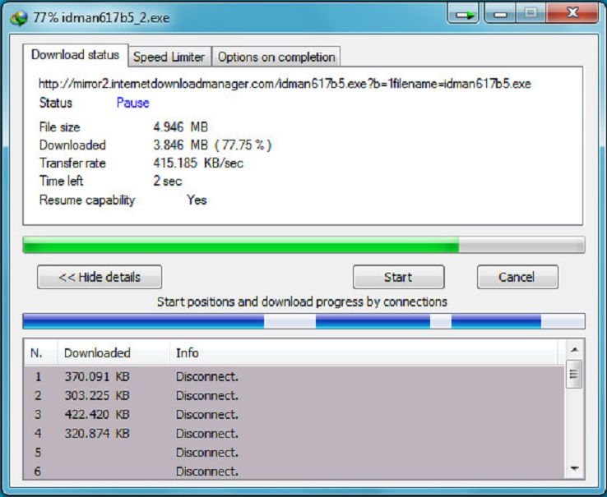Select connection row 1 with 370.091 KB
Image resolution: width=607 pixels, height=497 pixels.
pos(294,376)
